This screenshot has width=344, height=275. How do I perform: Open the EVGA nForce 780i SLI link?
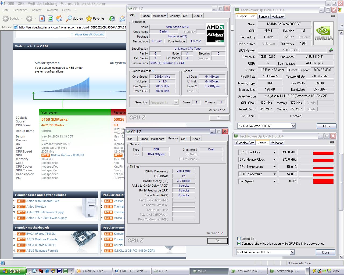[41, 234]
